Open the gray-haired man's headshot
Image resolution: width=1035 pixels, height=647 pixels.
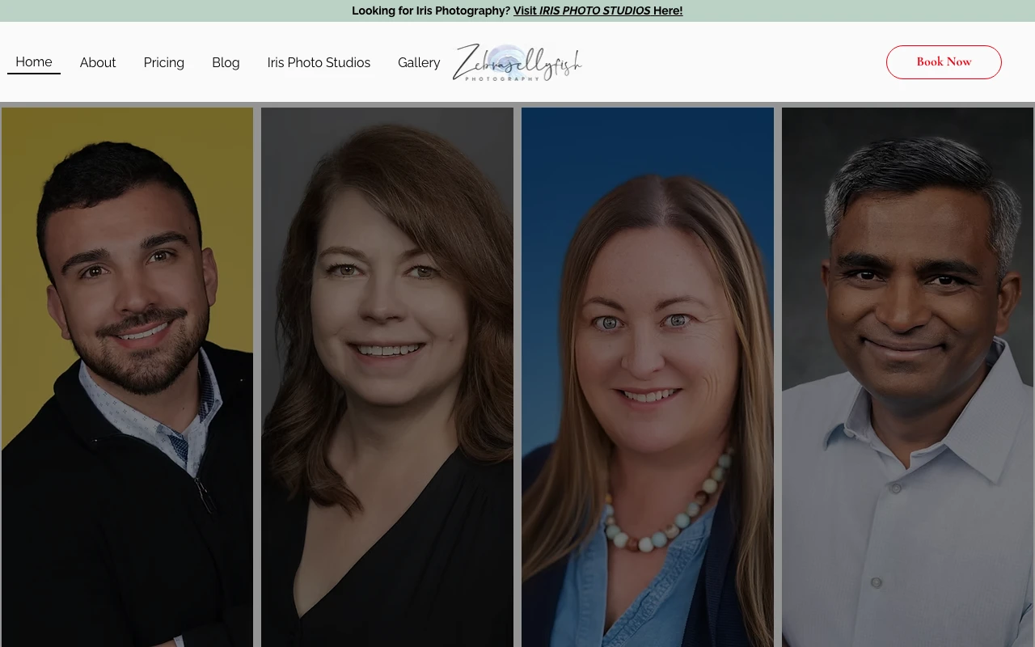[x=907, y=377]
